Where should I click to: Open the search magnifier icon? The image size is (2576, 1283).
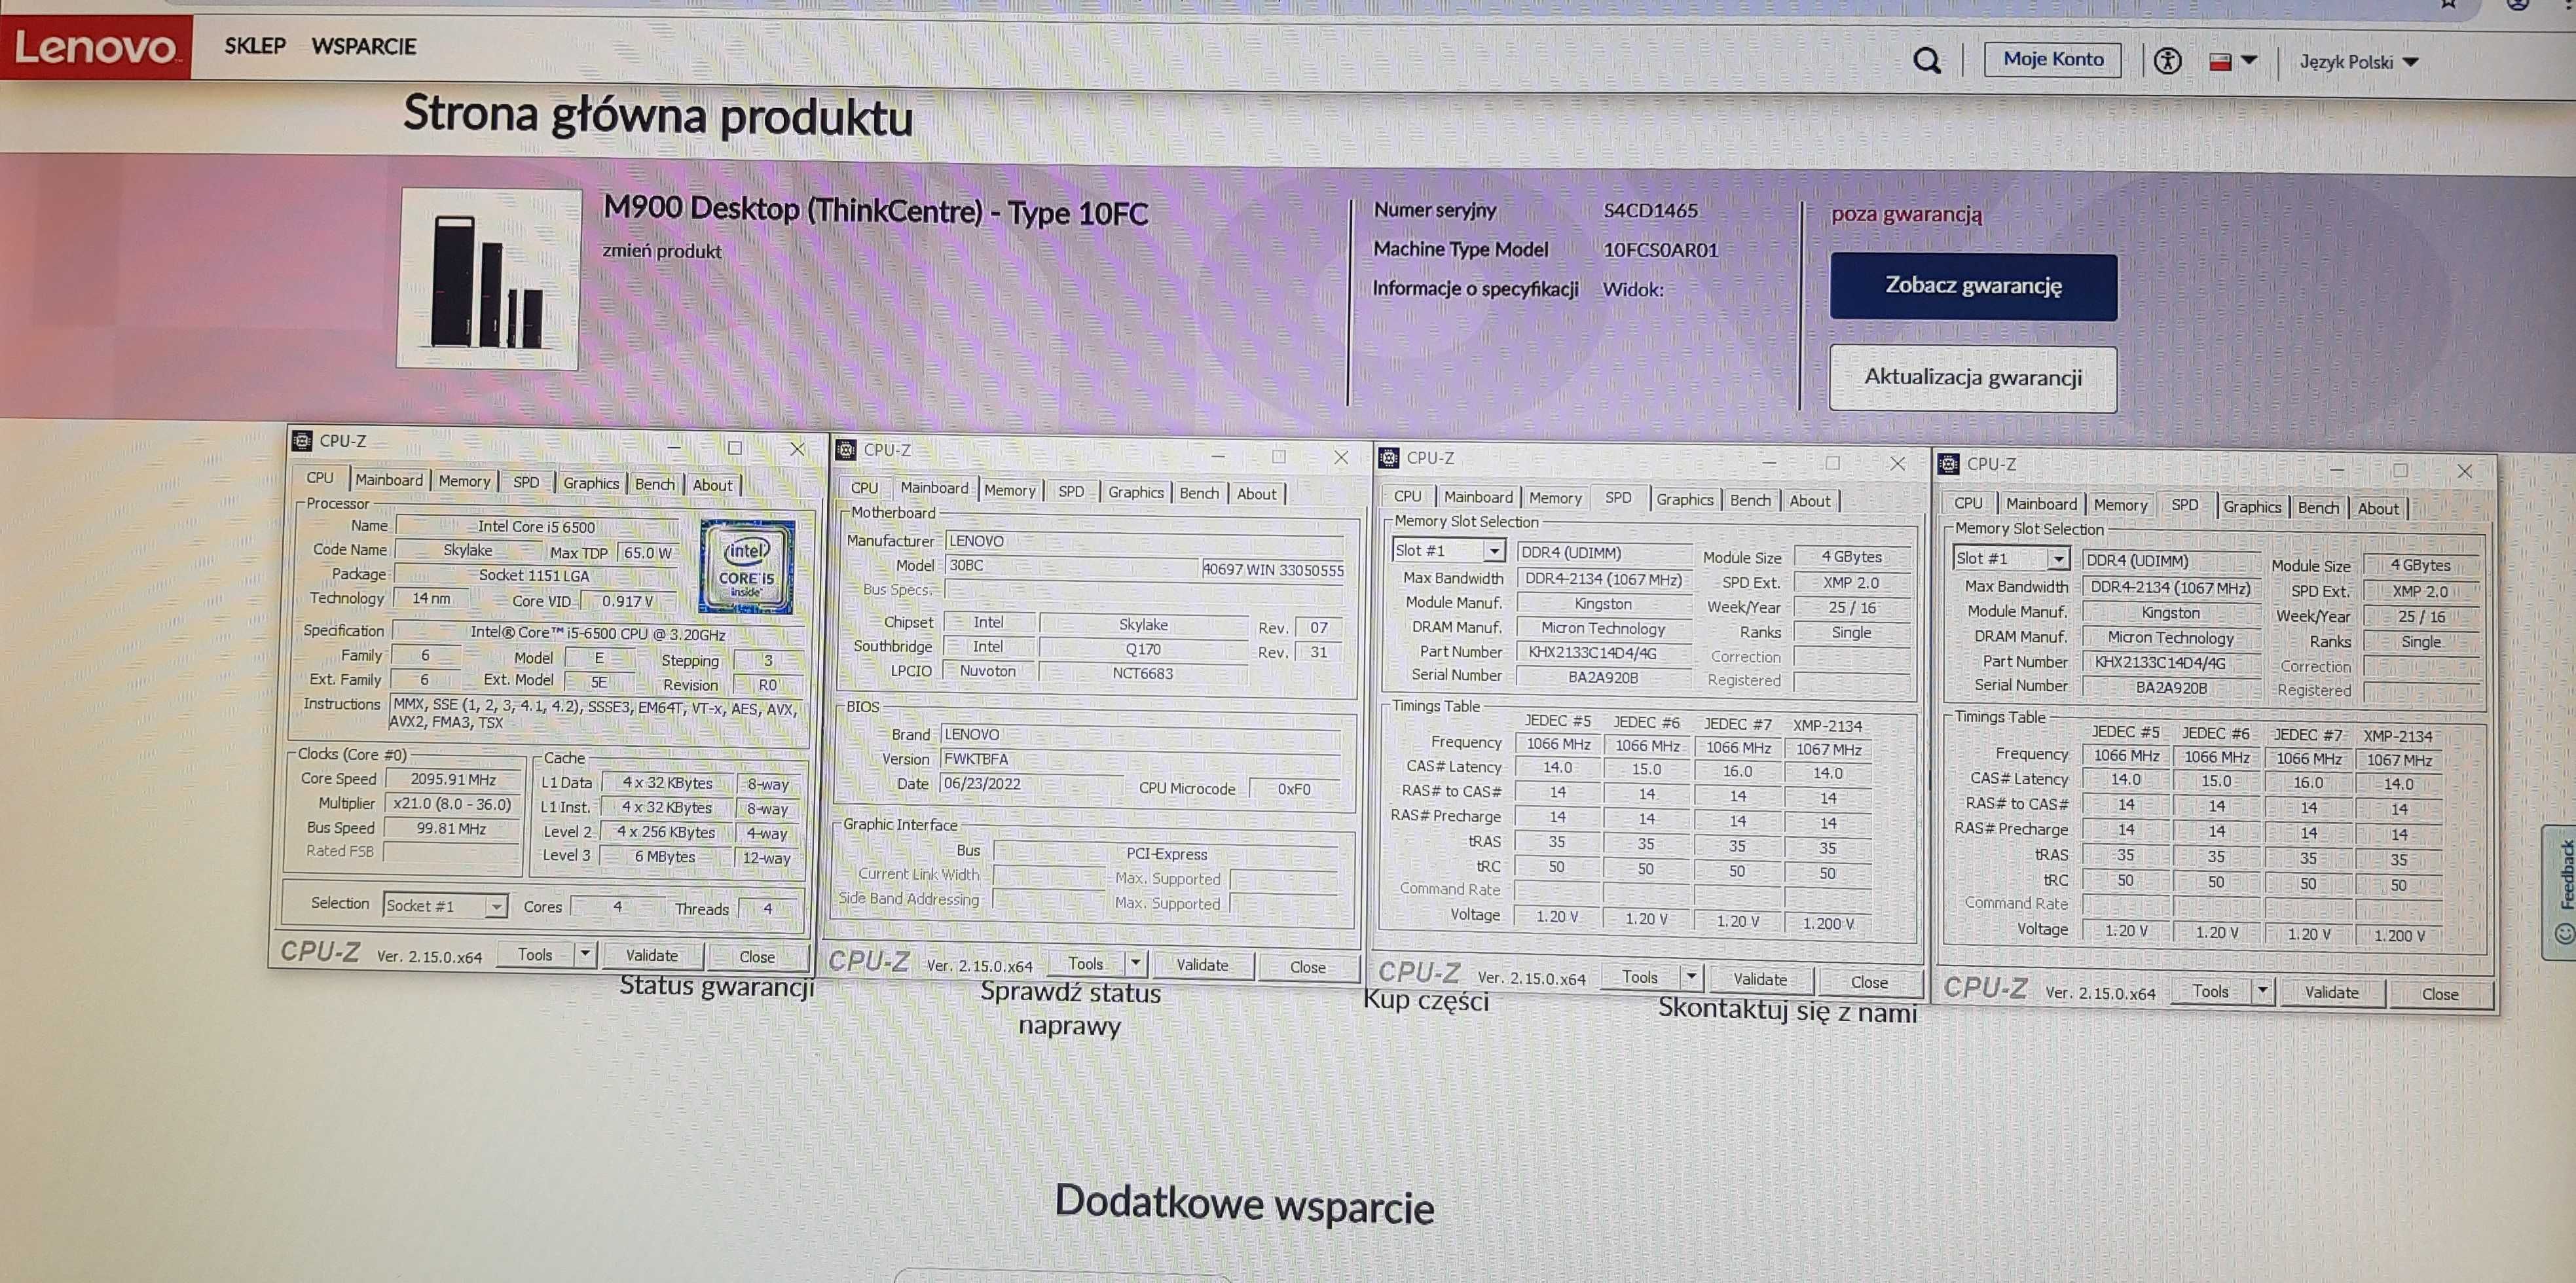(x=1926, y=61)
